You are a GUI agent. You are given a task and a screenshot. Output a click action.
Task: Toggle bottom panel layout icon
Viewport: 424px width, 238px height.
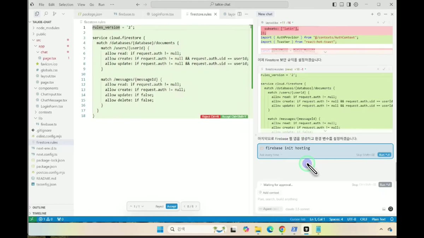[x=342, y=5]
